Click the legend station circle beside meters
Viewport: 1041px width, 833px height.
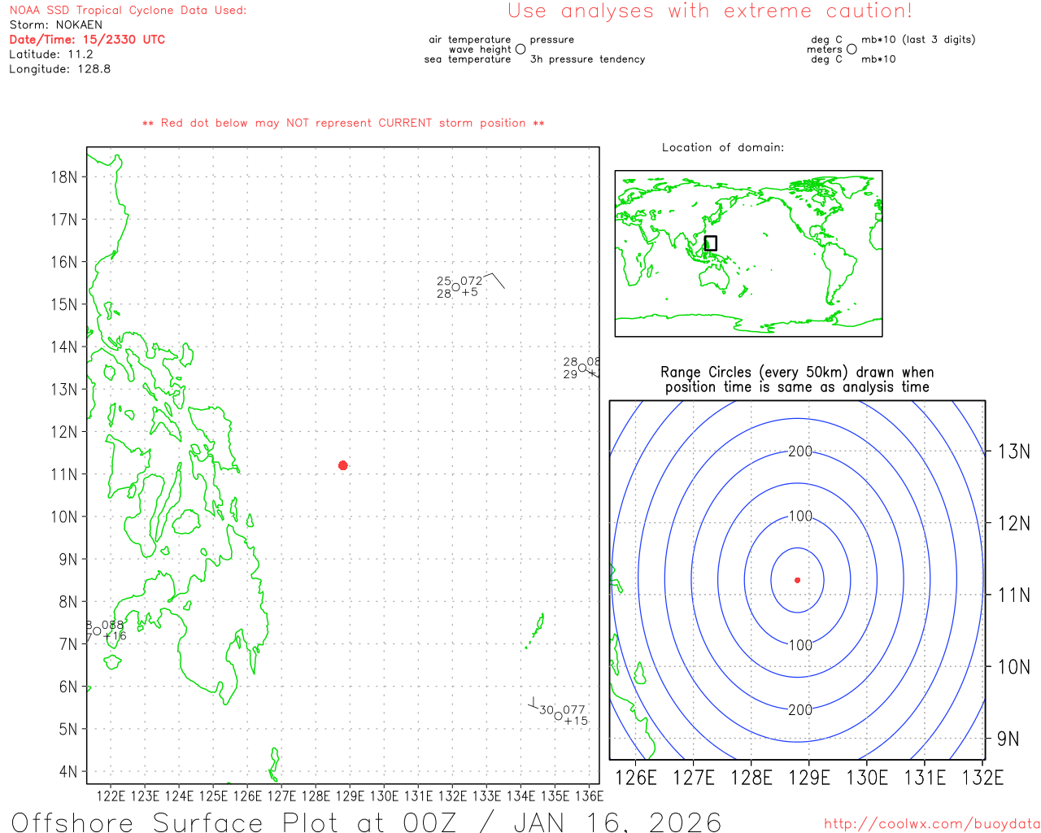click(x=852, y=49)
